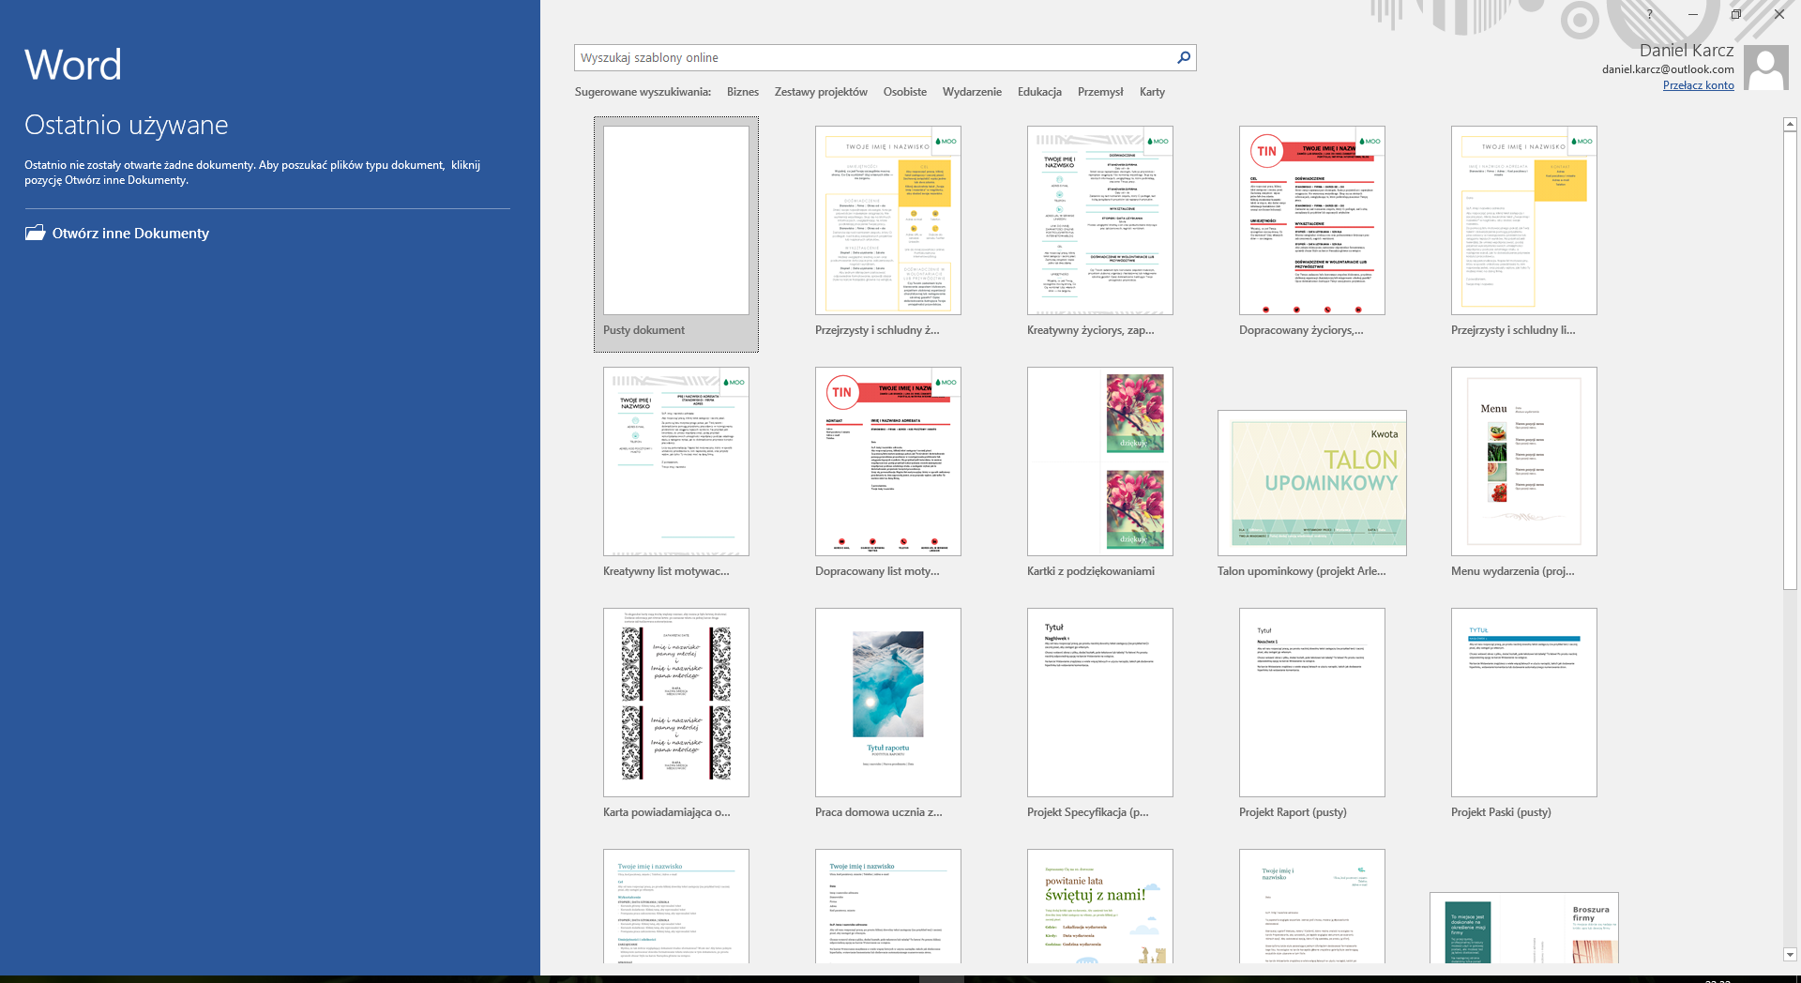
Task: Open Otwórz inne Dokumenty
Action: point(130,234)
